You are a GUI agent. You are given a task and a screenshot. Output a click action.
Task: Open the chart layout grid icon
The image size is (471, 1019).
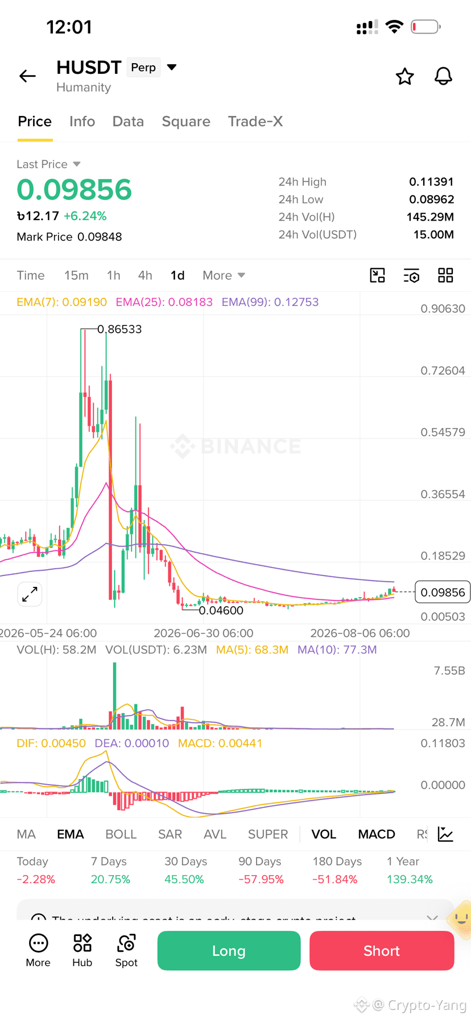(x=445, y=275)
